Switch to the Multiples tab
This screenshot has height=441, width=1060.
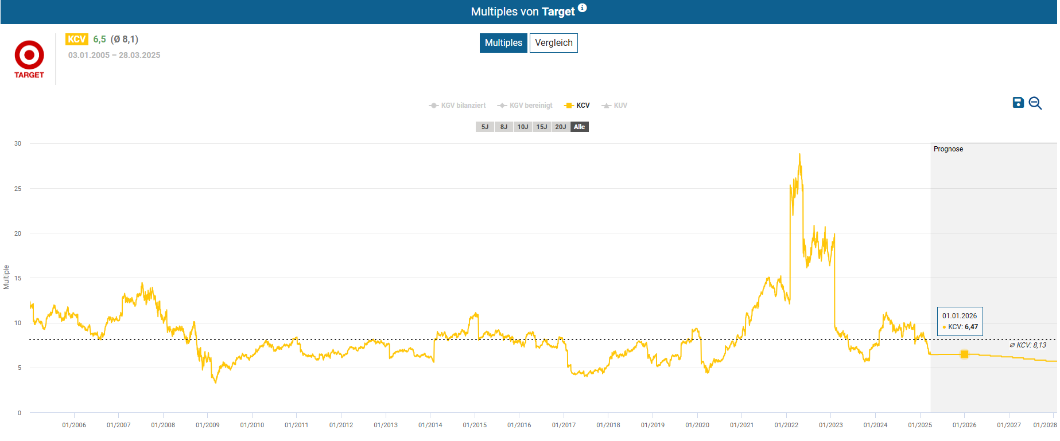point(503,43)
